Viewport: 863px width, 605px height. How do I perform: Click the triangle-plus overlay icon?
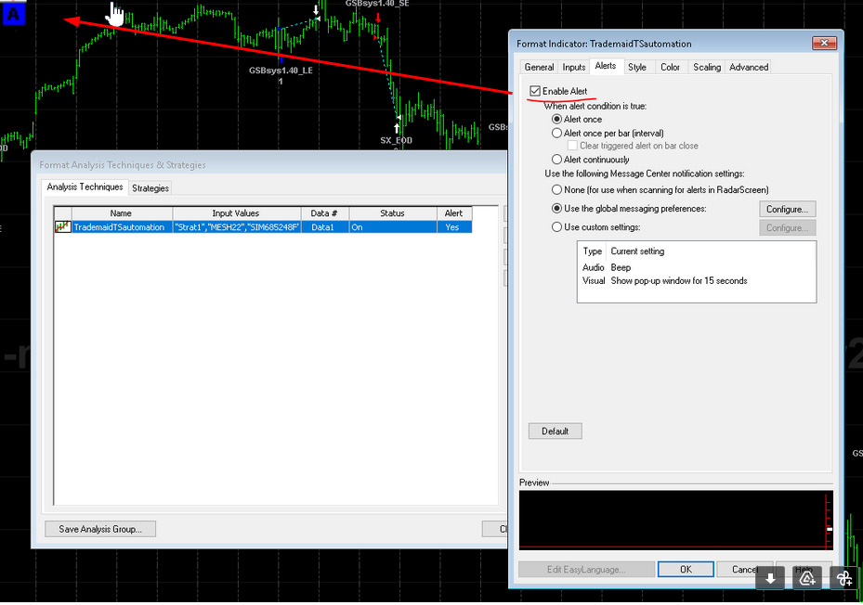coord(807,578)
